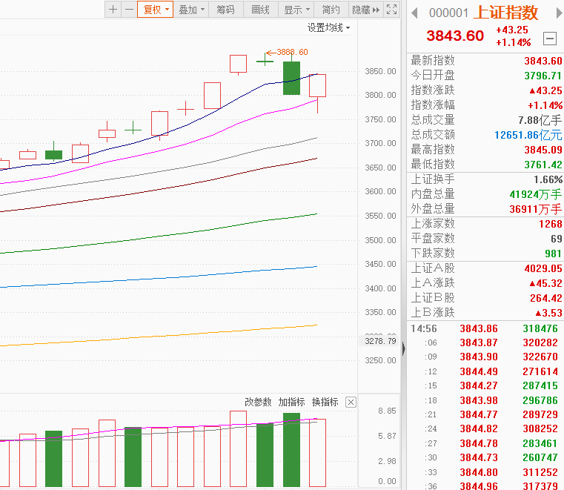Go to next stock with right arrow
Image resolution: width=564 pixels, height=490 pixels.
coord(559,13)
